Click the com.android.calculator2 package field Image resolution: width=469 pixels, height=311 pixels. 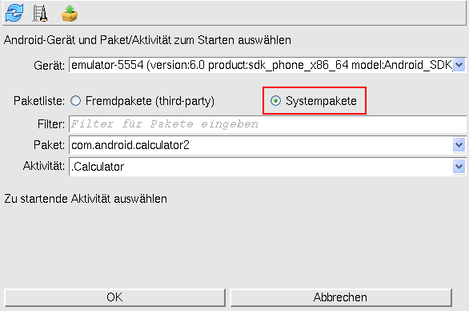[x=261, y=145]
